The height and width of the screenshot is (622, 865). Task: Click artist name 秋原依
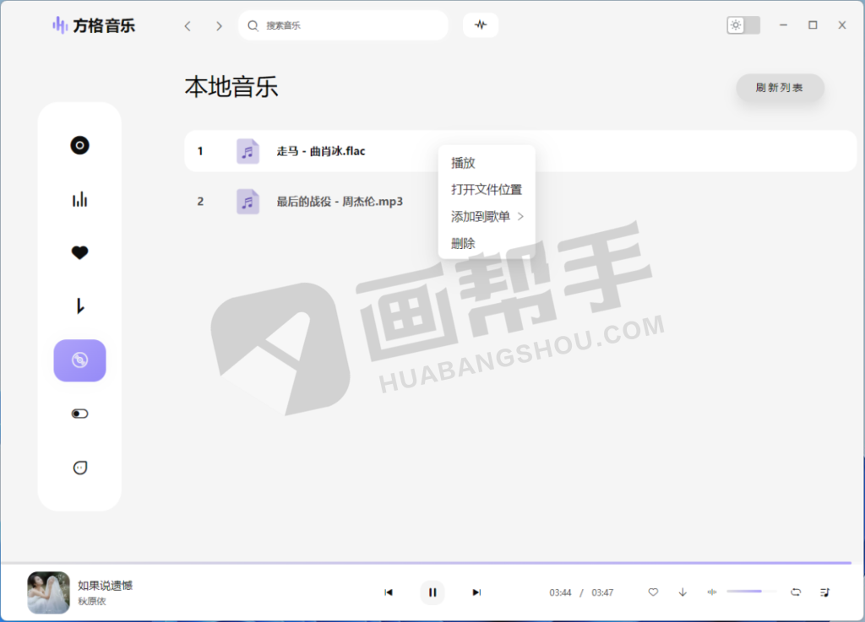[91, 601]
